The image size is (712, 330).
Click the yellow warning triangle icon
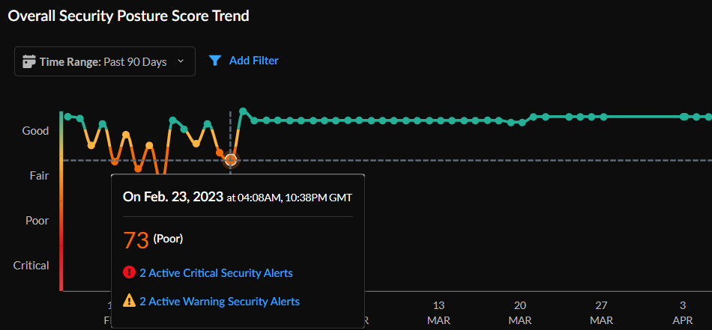129,301
